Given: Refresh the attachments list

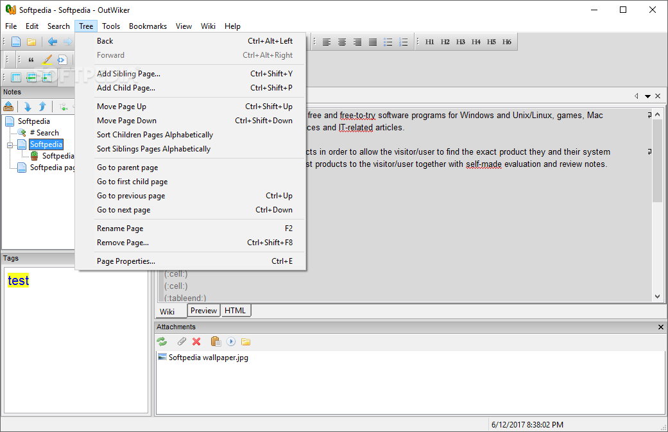Looking at the screenshot, I should tap(162, 341).
